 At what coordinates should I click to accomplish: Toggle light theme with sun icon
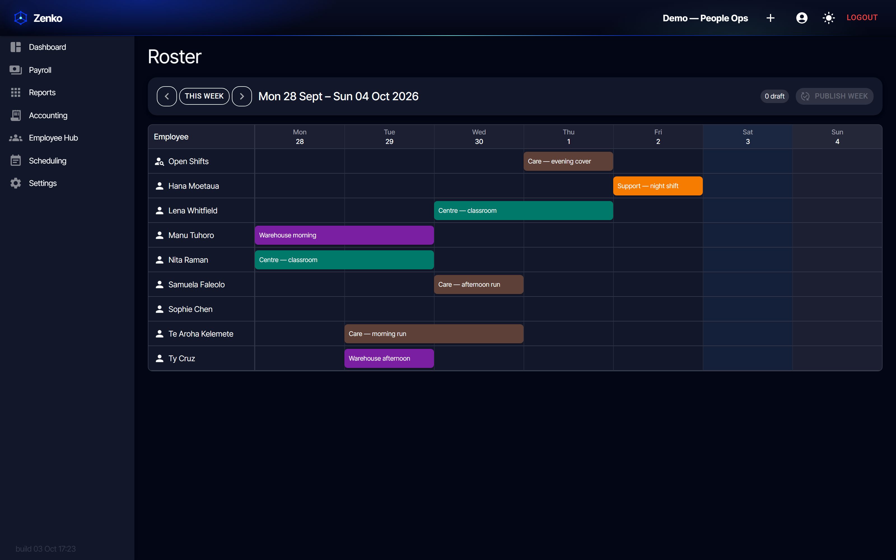click(x=829, y=18)
